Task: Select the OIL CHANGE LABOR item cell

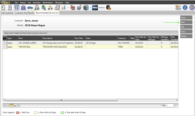Action: click(x=30, y=43)
